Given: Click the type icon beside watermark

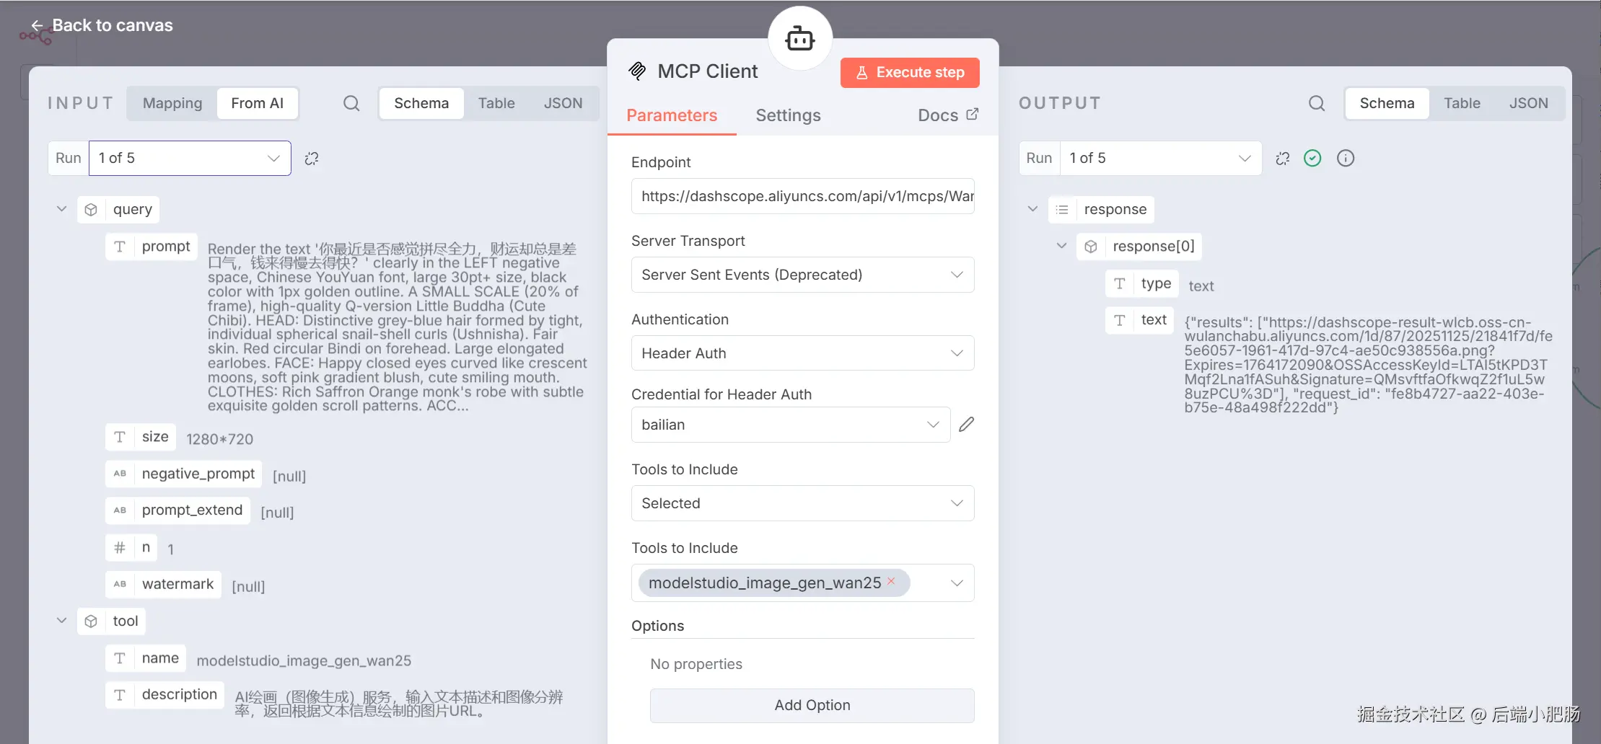Looking at the screenshot, I should click(x=120, y=584).
